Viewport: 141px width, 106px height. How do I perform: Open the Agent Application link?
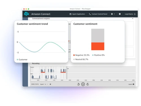pos(77,14)
